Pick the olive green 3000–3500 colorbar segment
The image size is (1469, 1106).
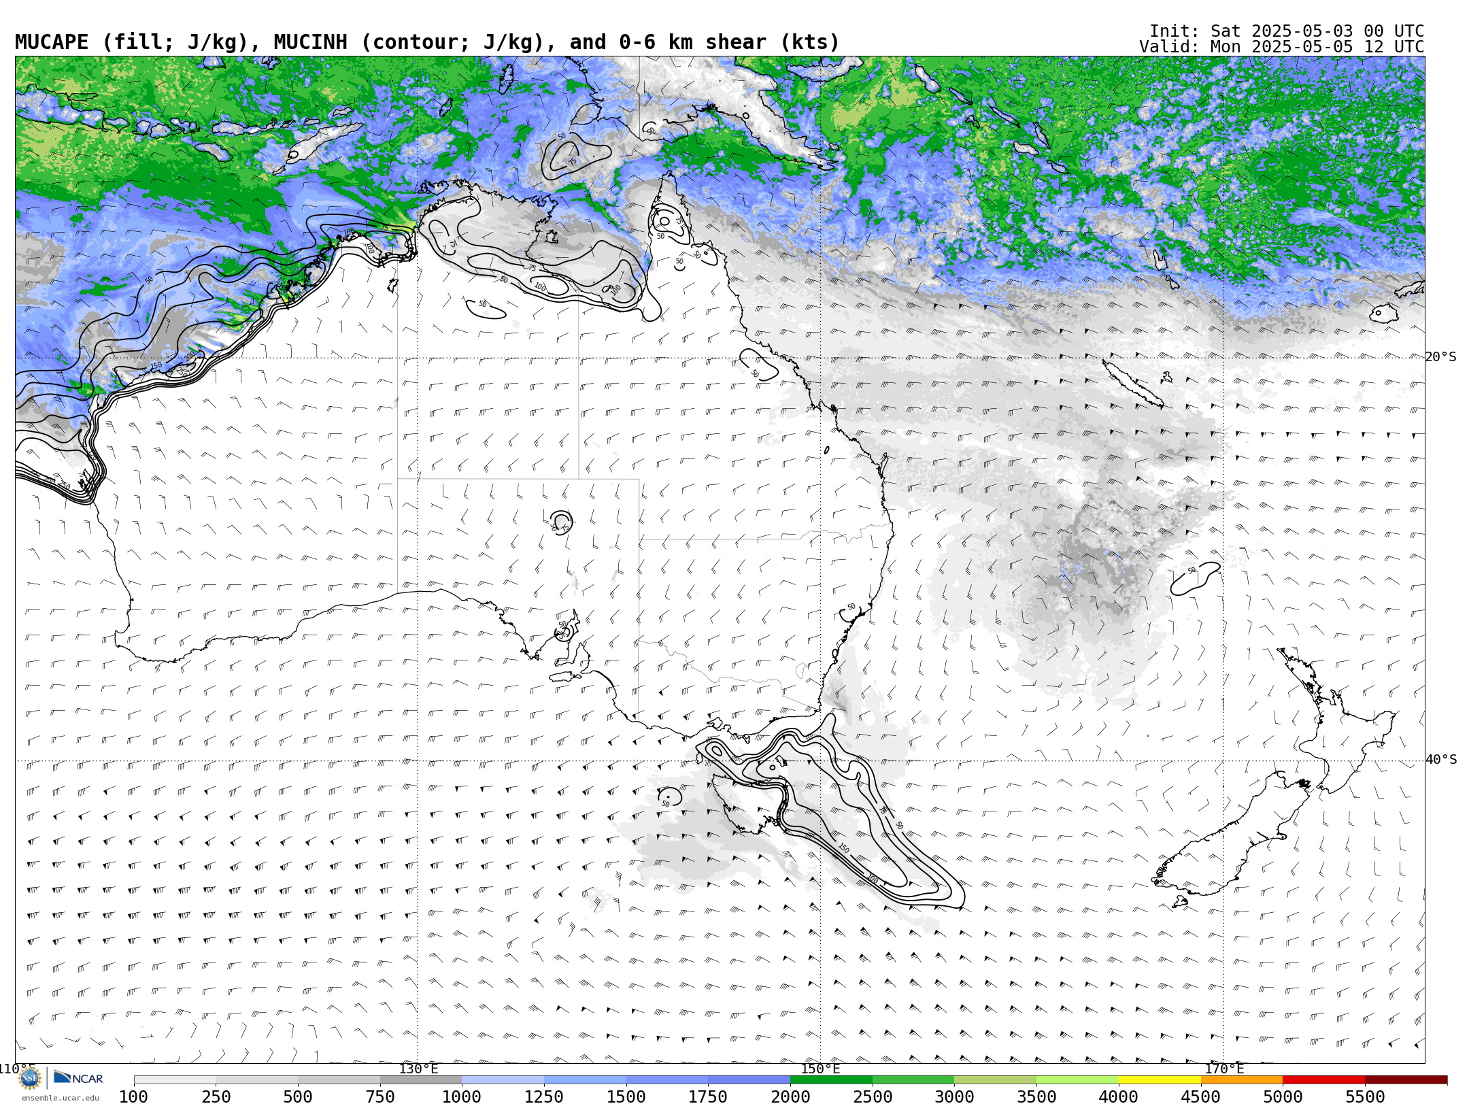pyautogui.click(x=995, y=1080)
